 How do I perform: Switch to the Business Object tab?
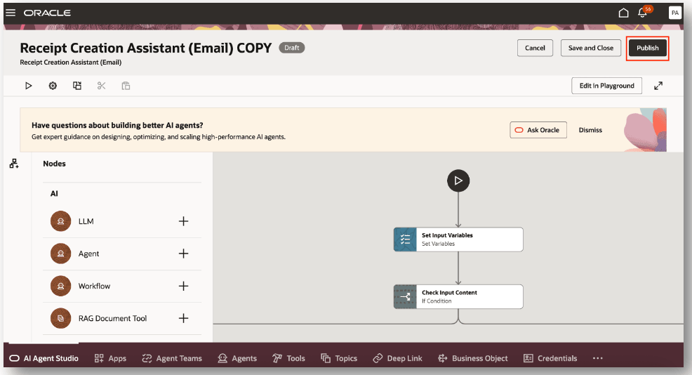[x=472, y=358]
